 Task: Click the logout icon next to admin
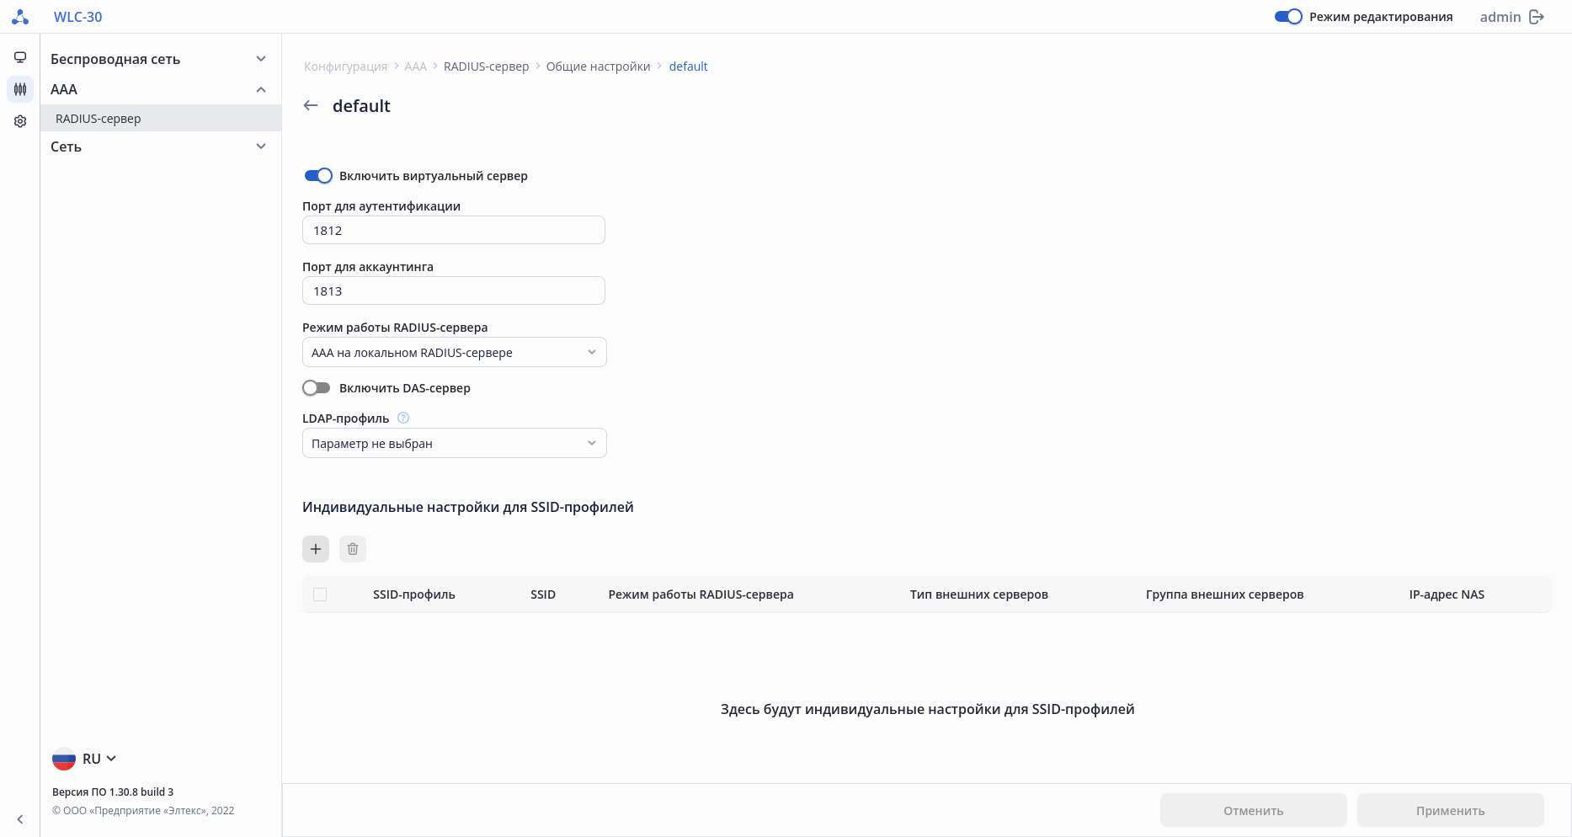click(x=1537, y=17)
